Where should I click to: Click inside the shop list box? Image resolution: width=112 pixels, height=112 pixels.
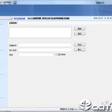coord(40,33)
